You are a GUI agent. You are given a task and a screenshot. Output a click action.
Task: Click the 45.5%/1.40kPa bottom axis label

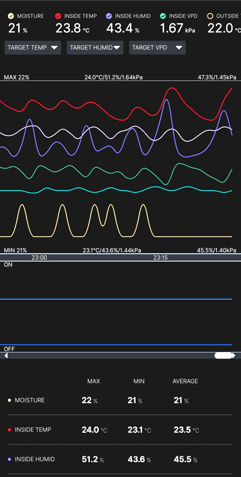216,250
